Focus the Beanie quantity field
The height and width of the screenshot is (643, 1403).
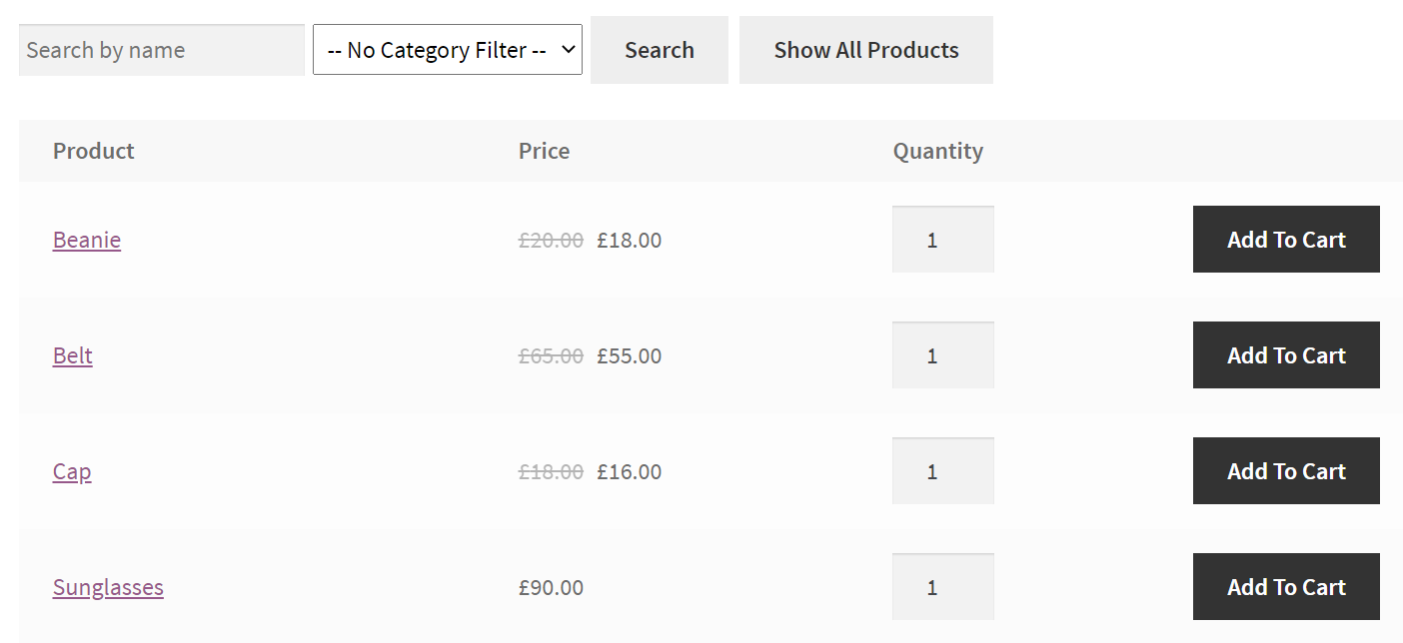point(942,240)
